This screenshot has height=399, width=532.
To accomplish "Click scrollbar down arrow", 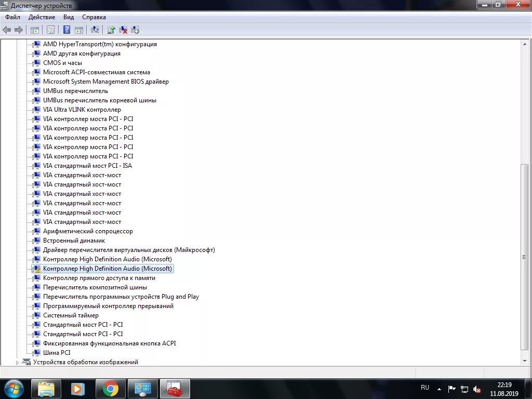I will pyautogui.click(x=525, y=361).
